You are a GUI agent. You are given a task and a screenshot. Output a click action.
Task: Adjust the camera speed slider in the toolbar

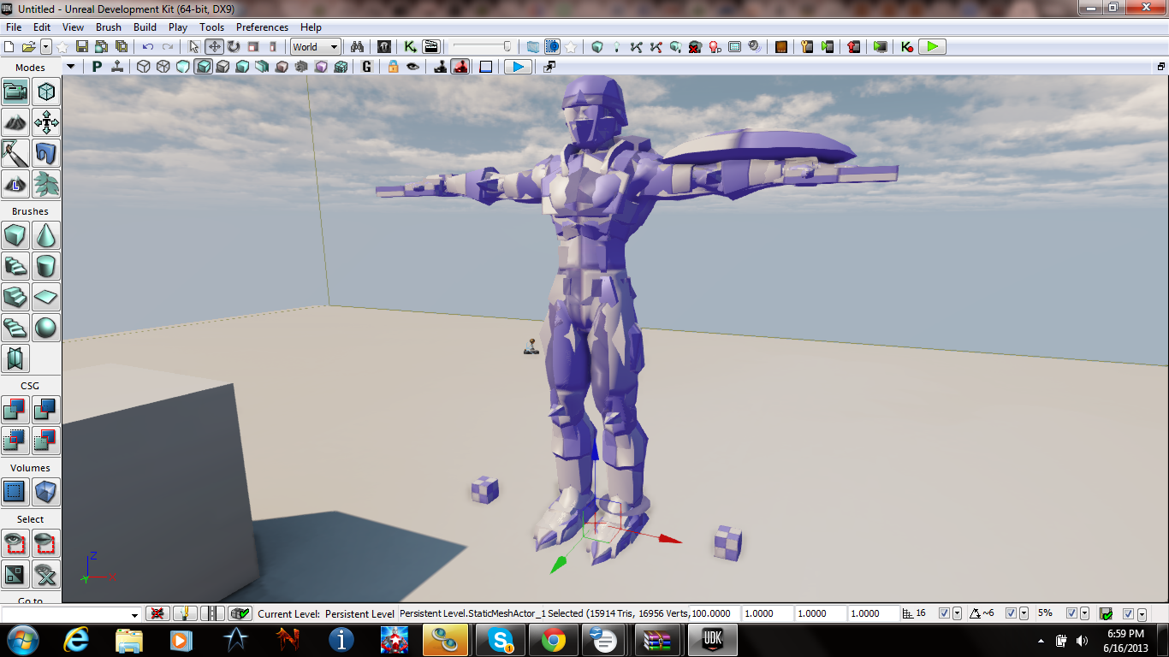(x=483, y=47)
